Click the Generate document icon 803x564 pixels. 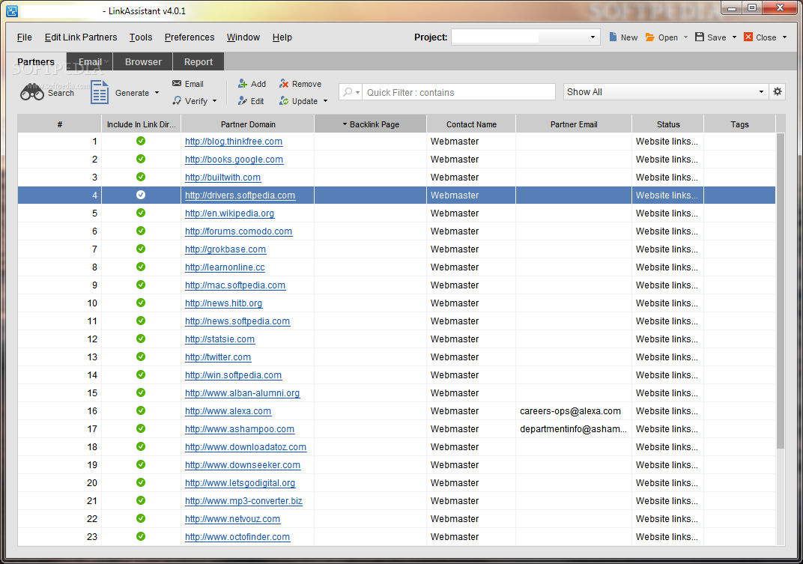tap(100, 93)
